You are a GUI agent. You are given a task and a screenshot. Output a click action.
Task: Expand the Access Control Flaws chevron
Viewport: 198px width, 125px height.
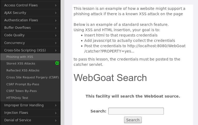[x=56, y=5]
